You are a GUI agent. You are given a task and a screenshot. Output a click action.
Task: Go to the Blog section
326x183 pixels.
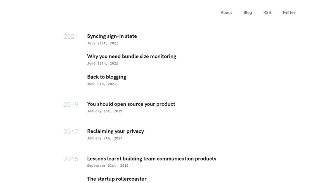point(248,12)
